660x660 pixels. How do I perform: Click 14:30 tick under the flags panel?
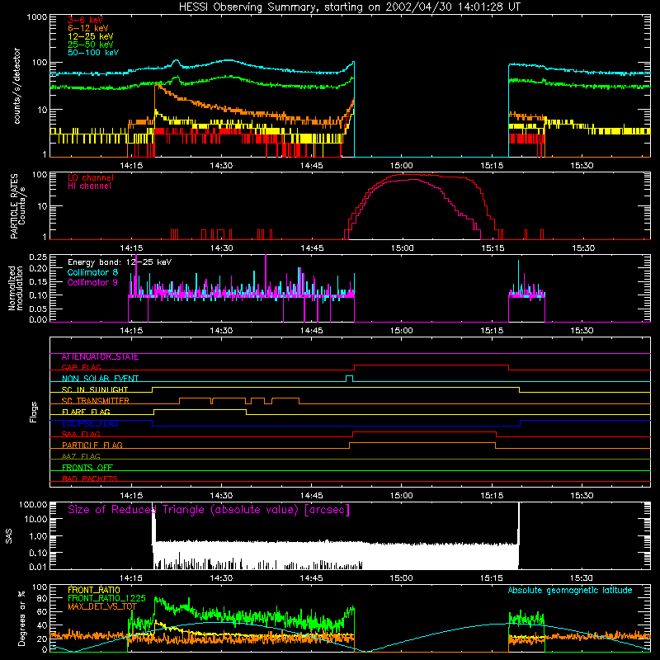(221, 496)
